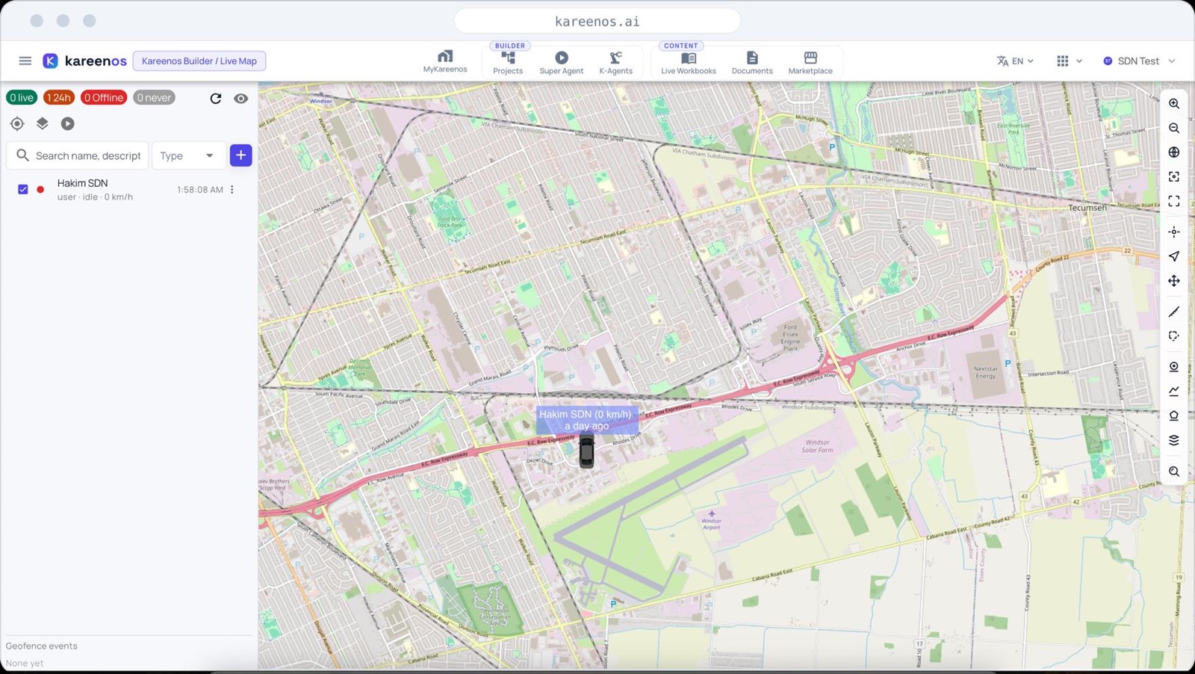The width and height of the screenshot is (1195, 674).
Task: Click Kareenos Builder / Live Map breadcrumb
Action: [199, 61]
